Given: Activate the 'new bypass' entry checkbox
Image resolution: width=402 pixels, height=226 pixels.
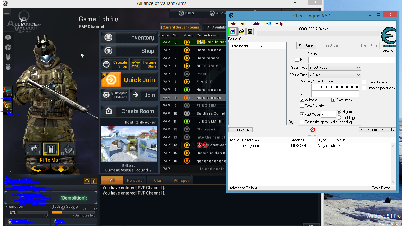Looking at the screenshot, I should tap(232, 146).
